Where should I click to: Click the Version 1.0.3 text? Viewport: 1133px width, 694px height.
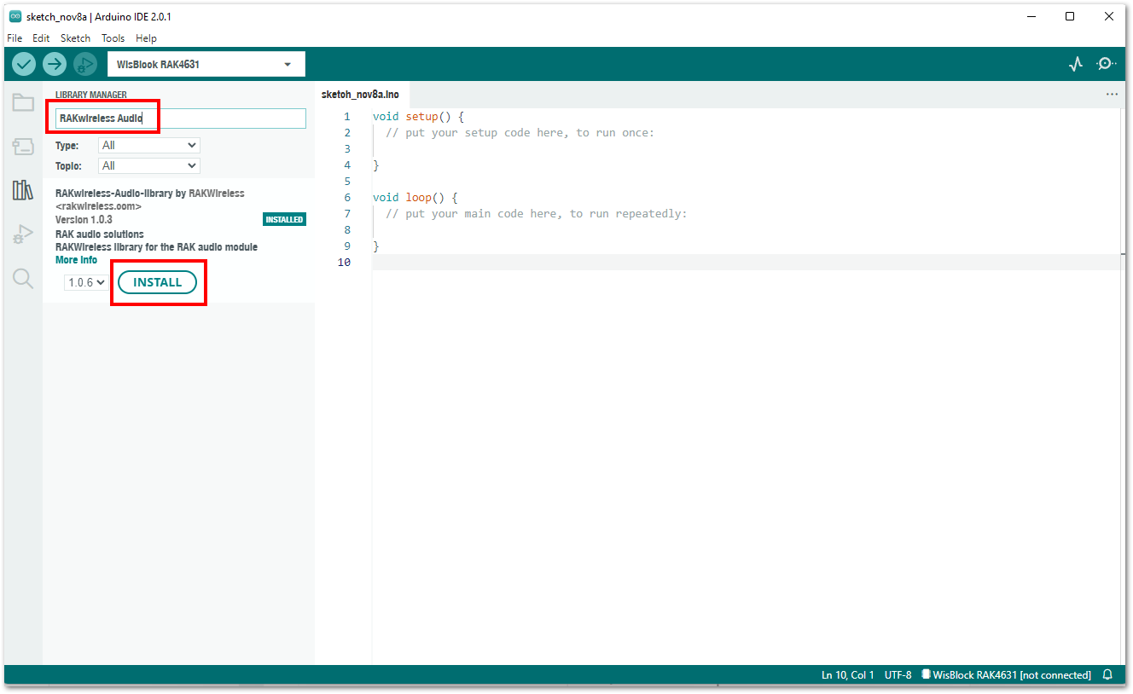click(x=84, y=220)
